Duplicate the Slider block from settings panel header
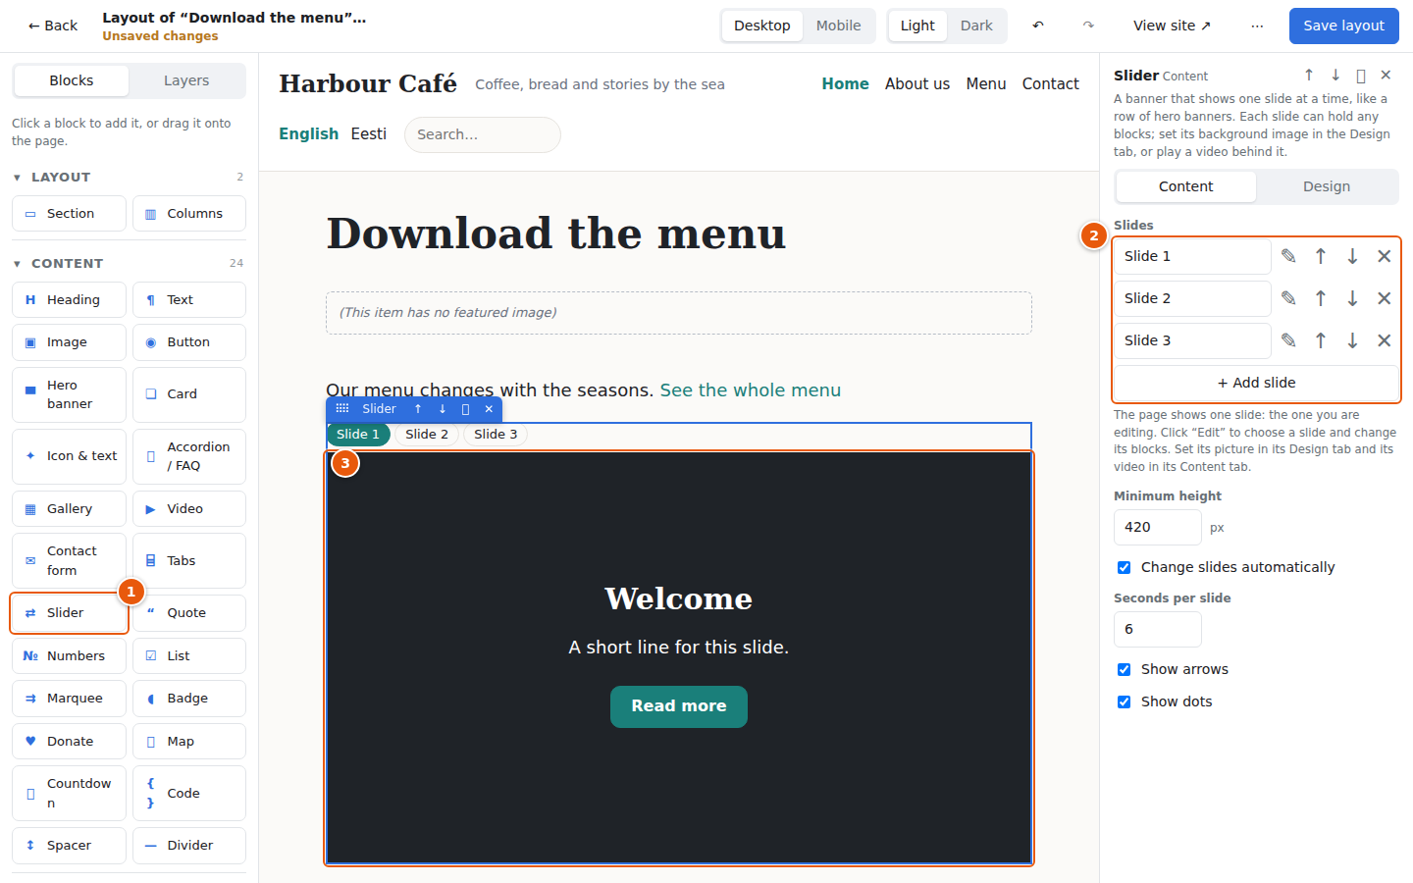Screen dimensions: 1413x883 (x=1361, y=76)
